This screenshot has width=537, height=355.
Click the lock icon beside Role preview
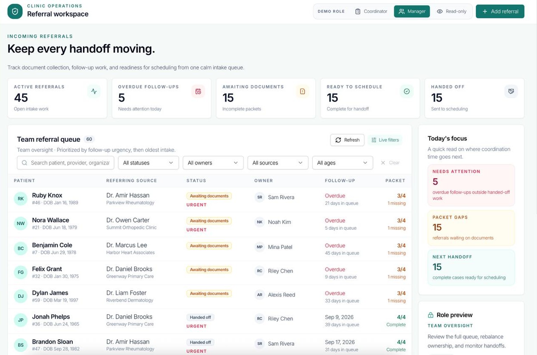431,315
